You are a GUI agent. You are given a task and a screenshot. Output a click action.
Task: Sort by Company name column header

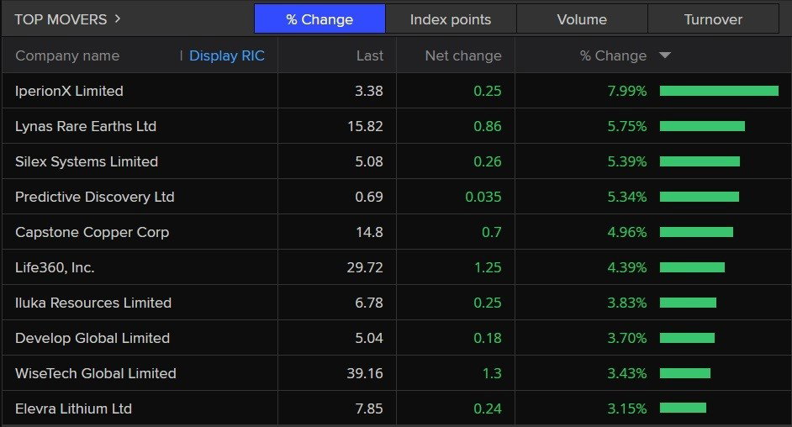(67, 55)
